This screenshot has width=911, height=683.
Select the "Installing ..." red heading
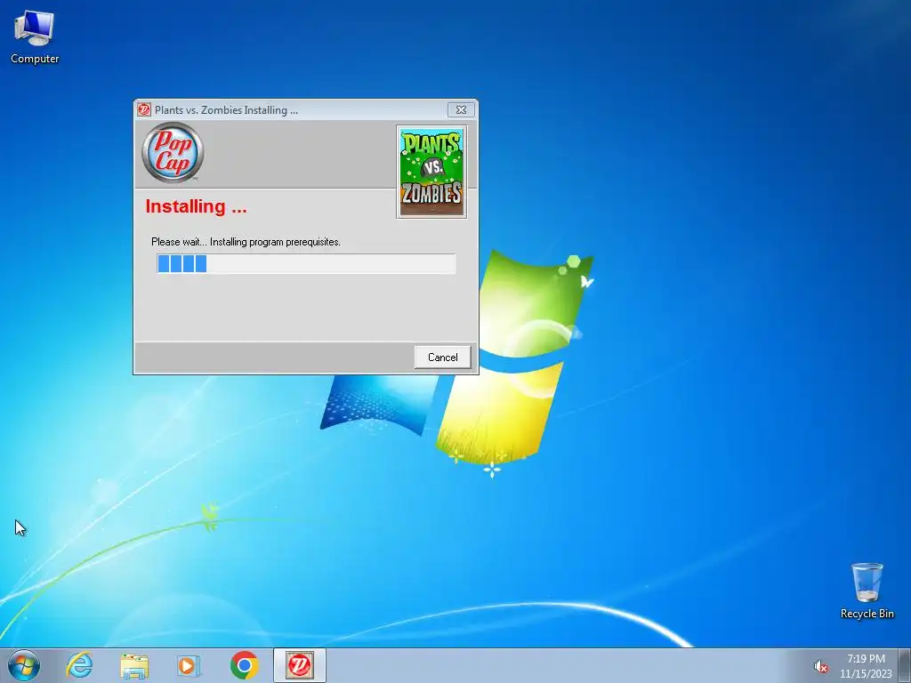197,206
